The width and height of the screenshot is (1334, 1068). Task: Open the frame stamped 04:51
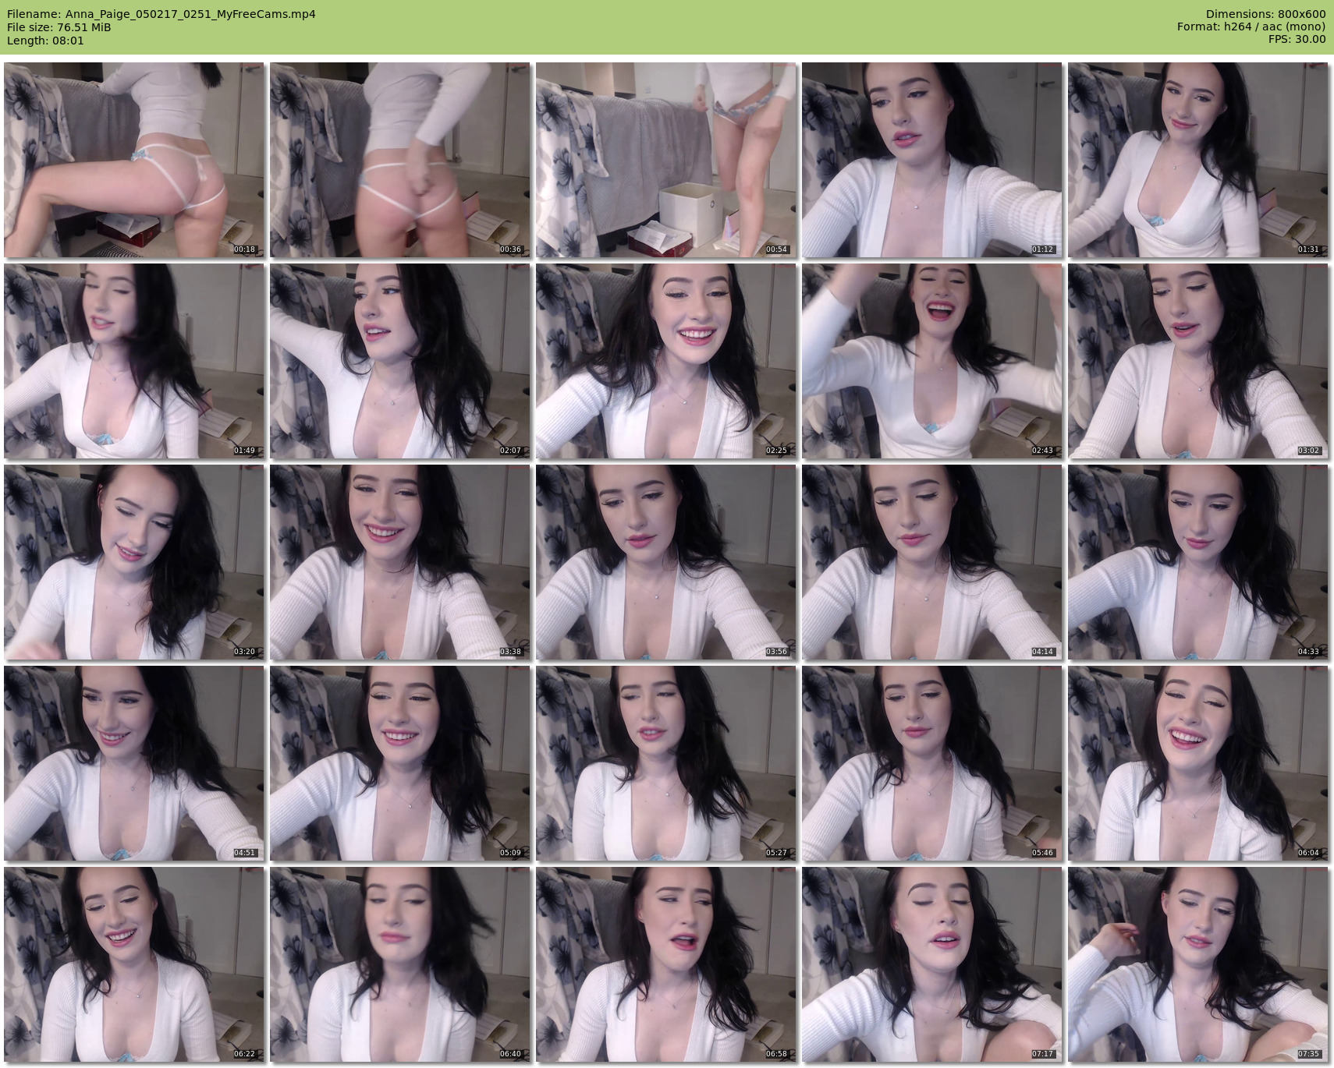(x=134, y=763)
